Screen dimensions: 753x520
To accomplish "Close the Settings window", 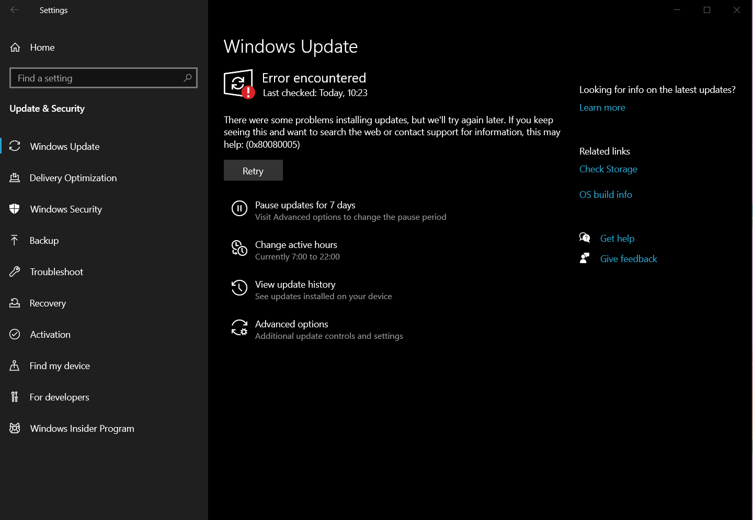I will click(x=737, y=10).
